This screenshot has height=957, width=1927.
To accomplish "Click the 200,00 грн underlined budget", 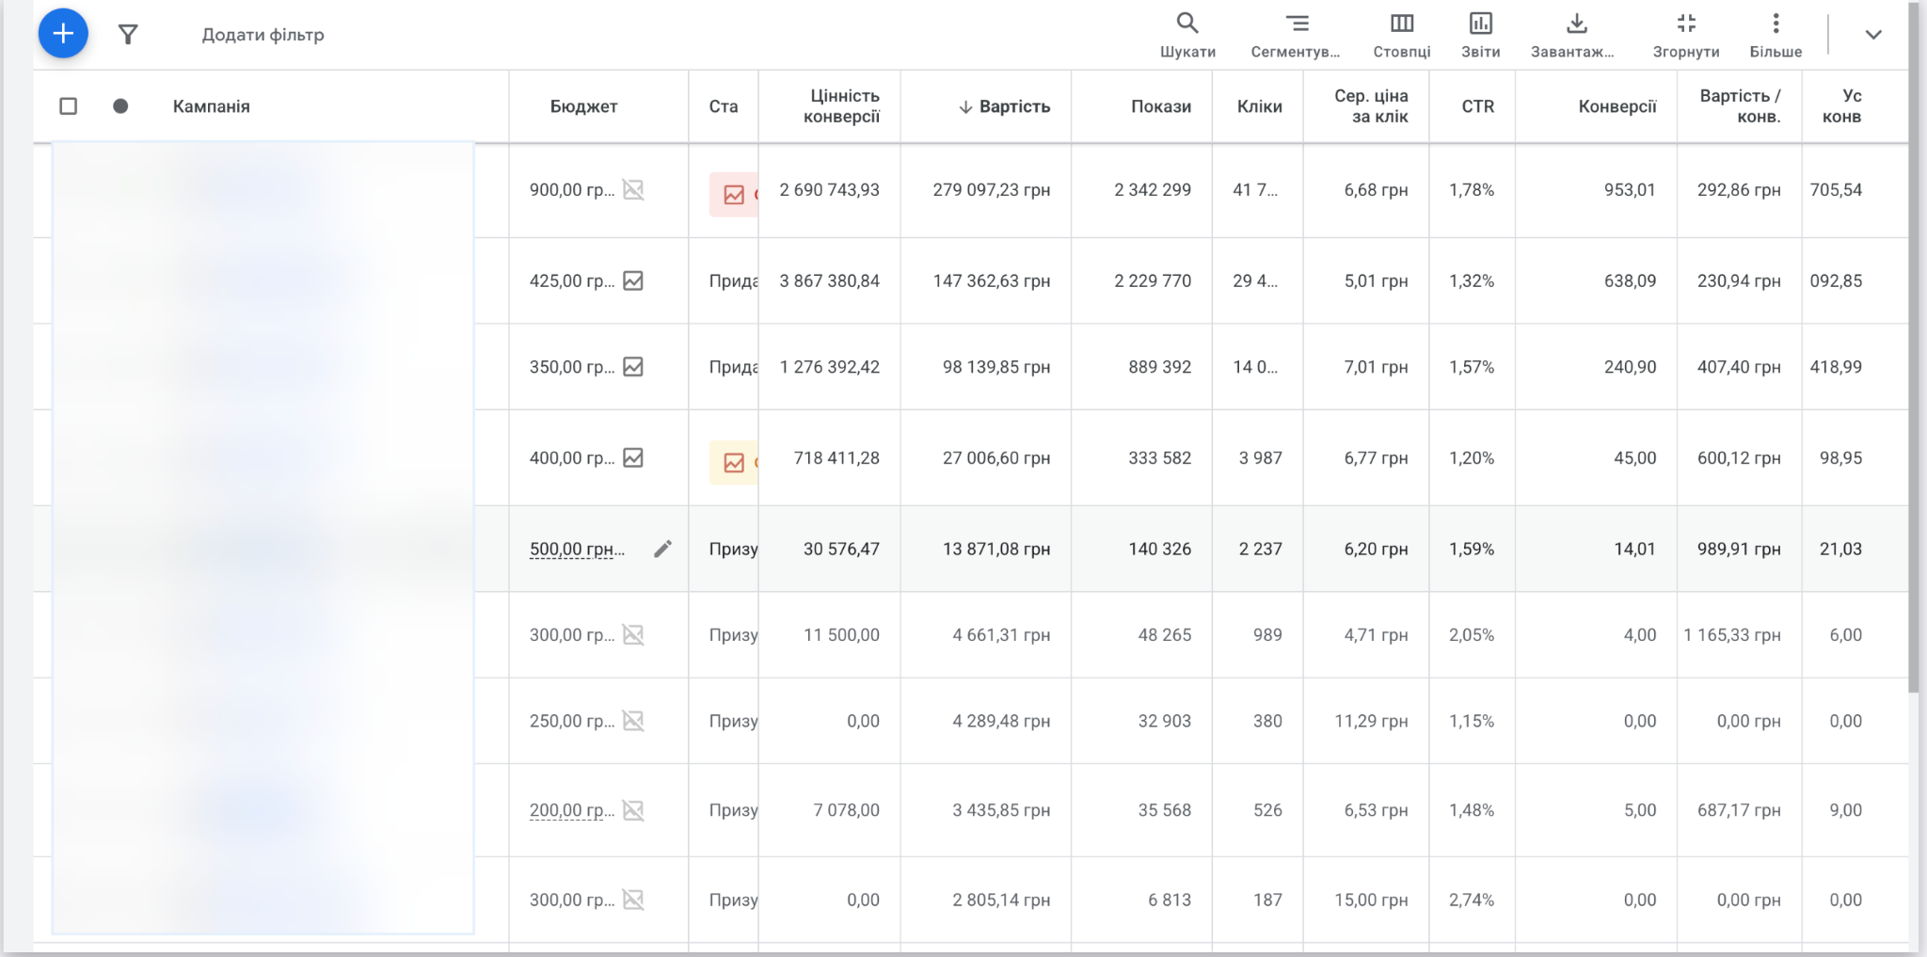I will pos(571,810).
